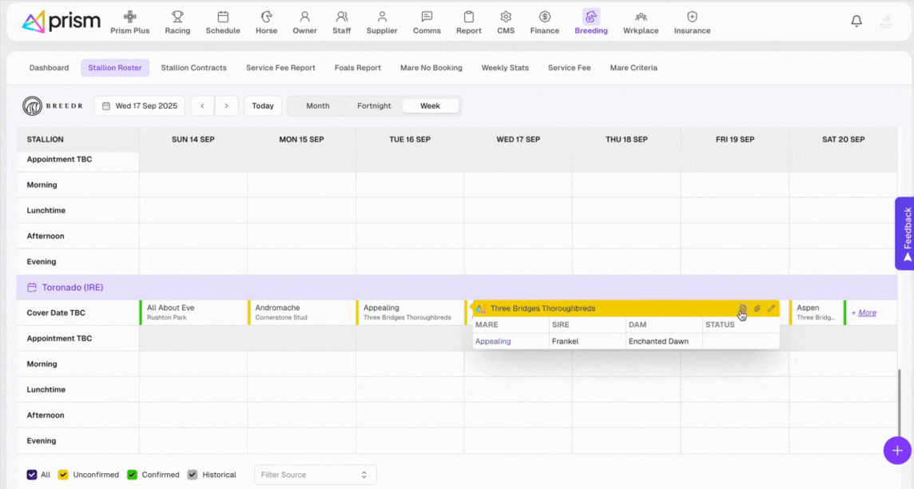Click the Today button

263,105
